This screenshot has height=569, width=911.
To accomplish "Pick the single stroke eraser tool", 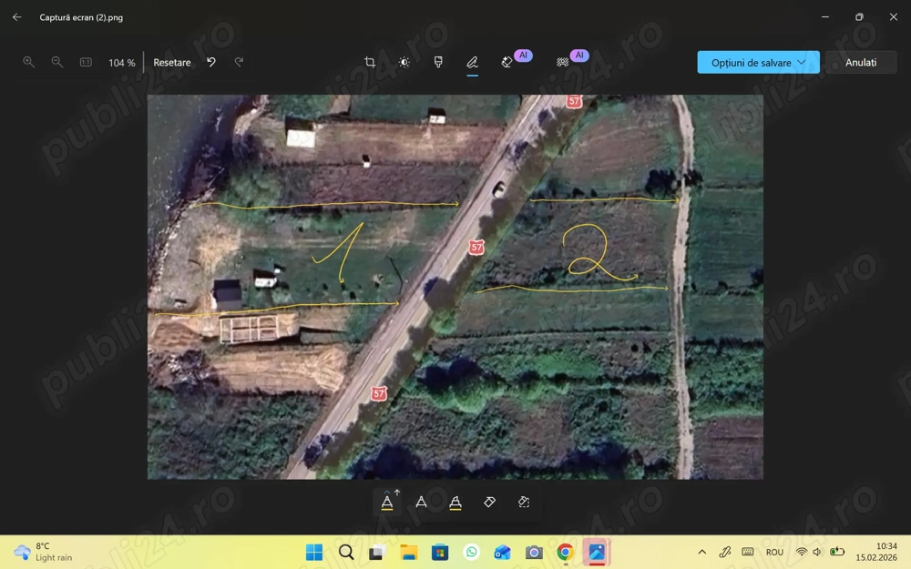I will (x=489, y=502).
